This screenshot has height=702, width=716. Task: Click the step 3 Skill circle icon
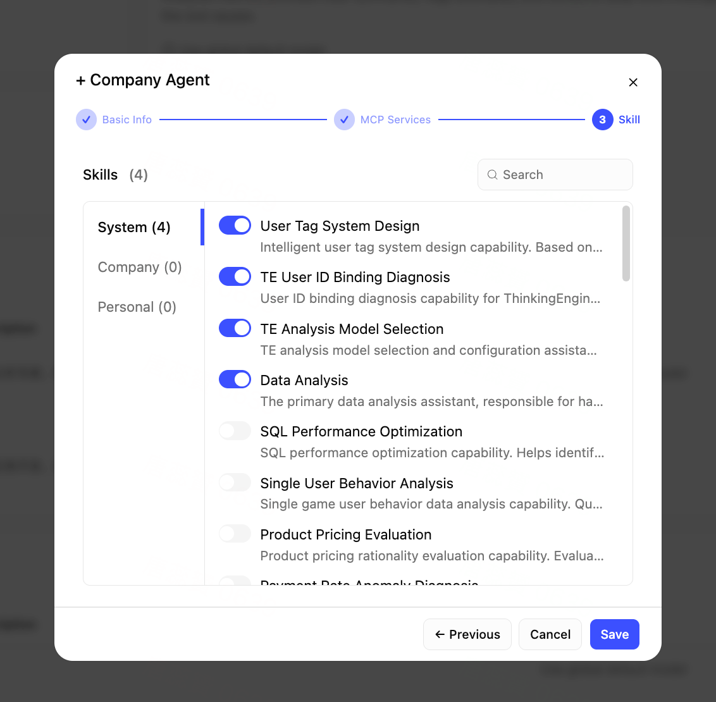(602, 120)
